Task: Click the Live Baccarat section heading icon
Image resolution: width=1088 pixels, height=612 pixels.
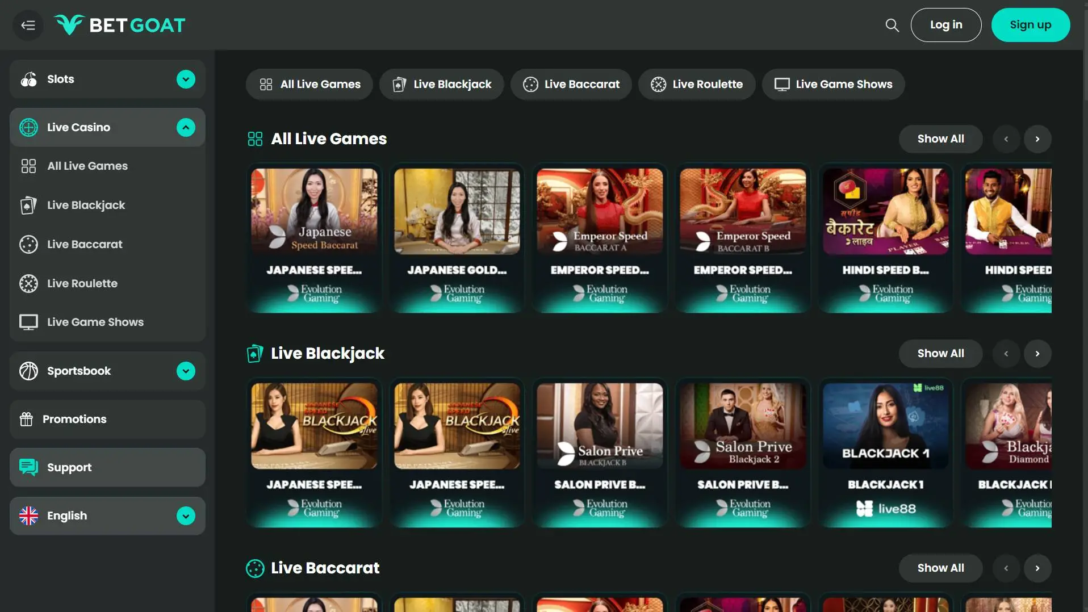Action: click(255, 568)
